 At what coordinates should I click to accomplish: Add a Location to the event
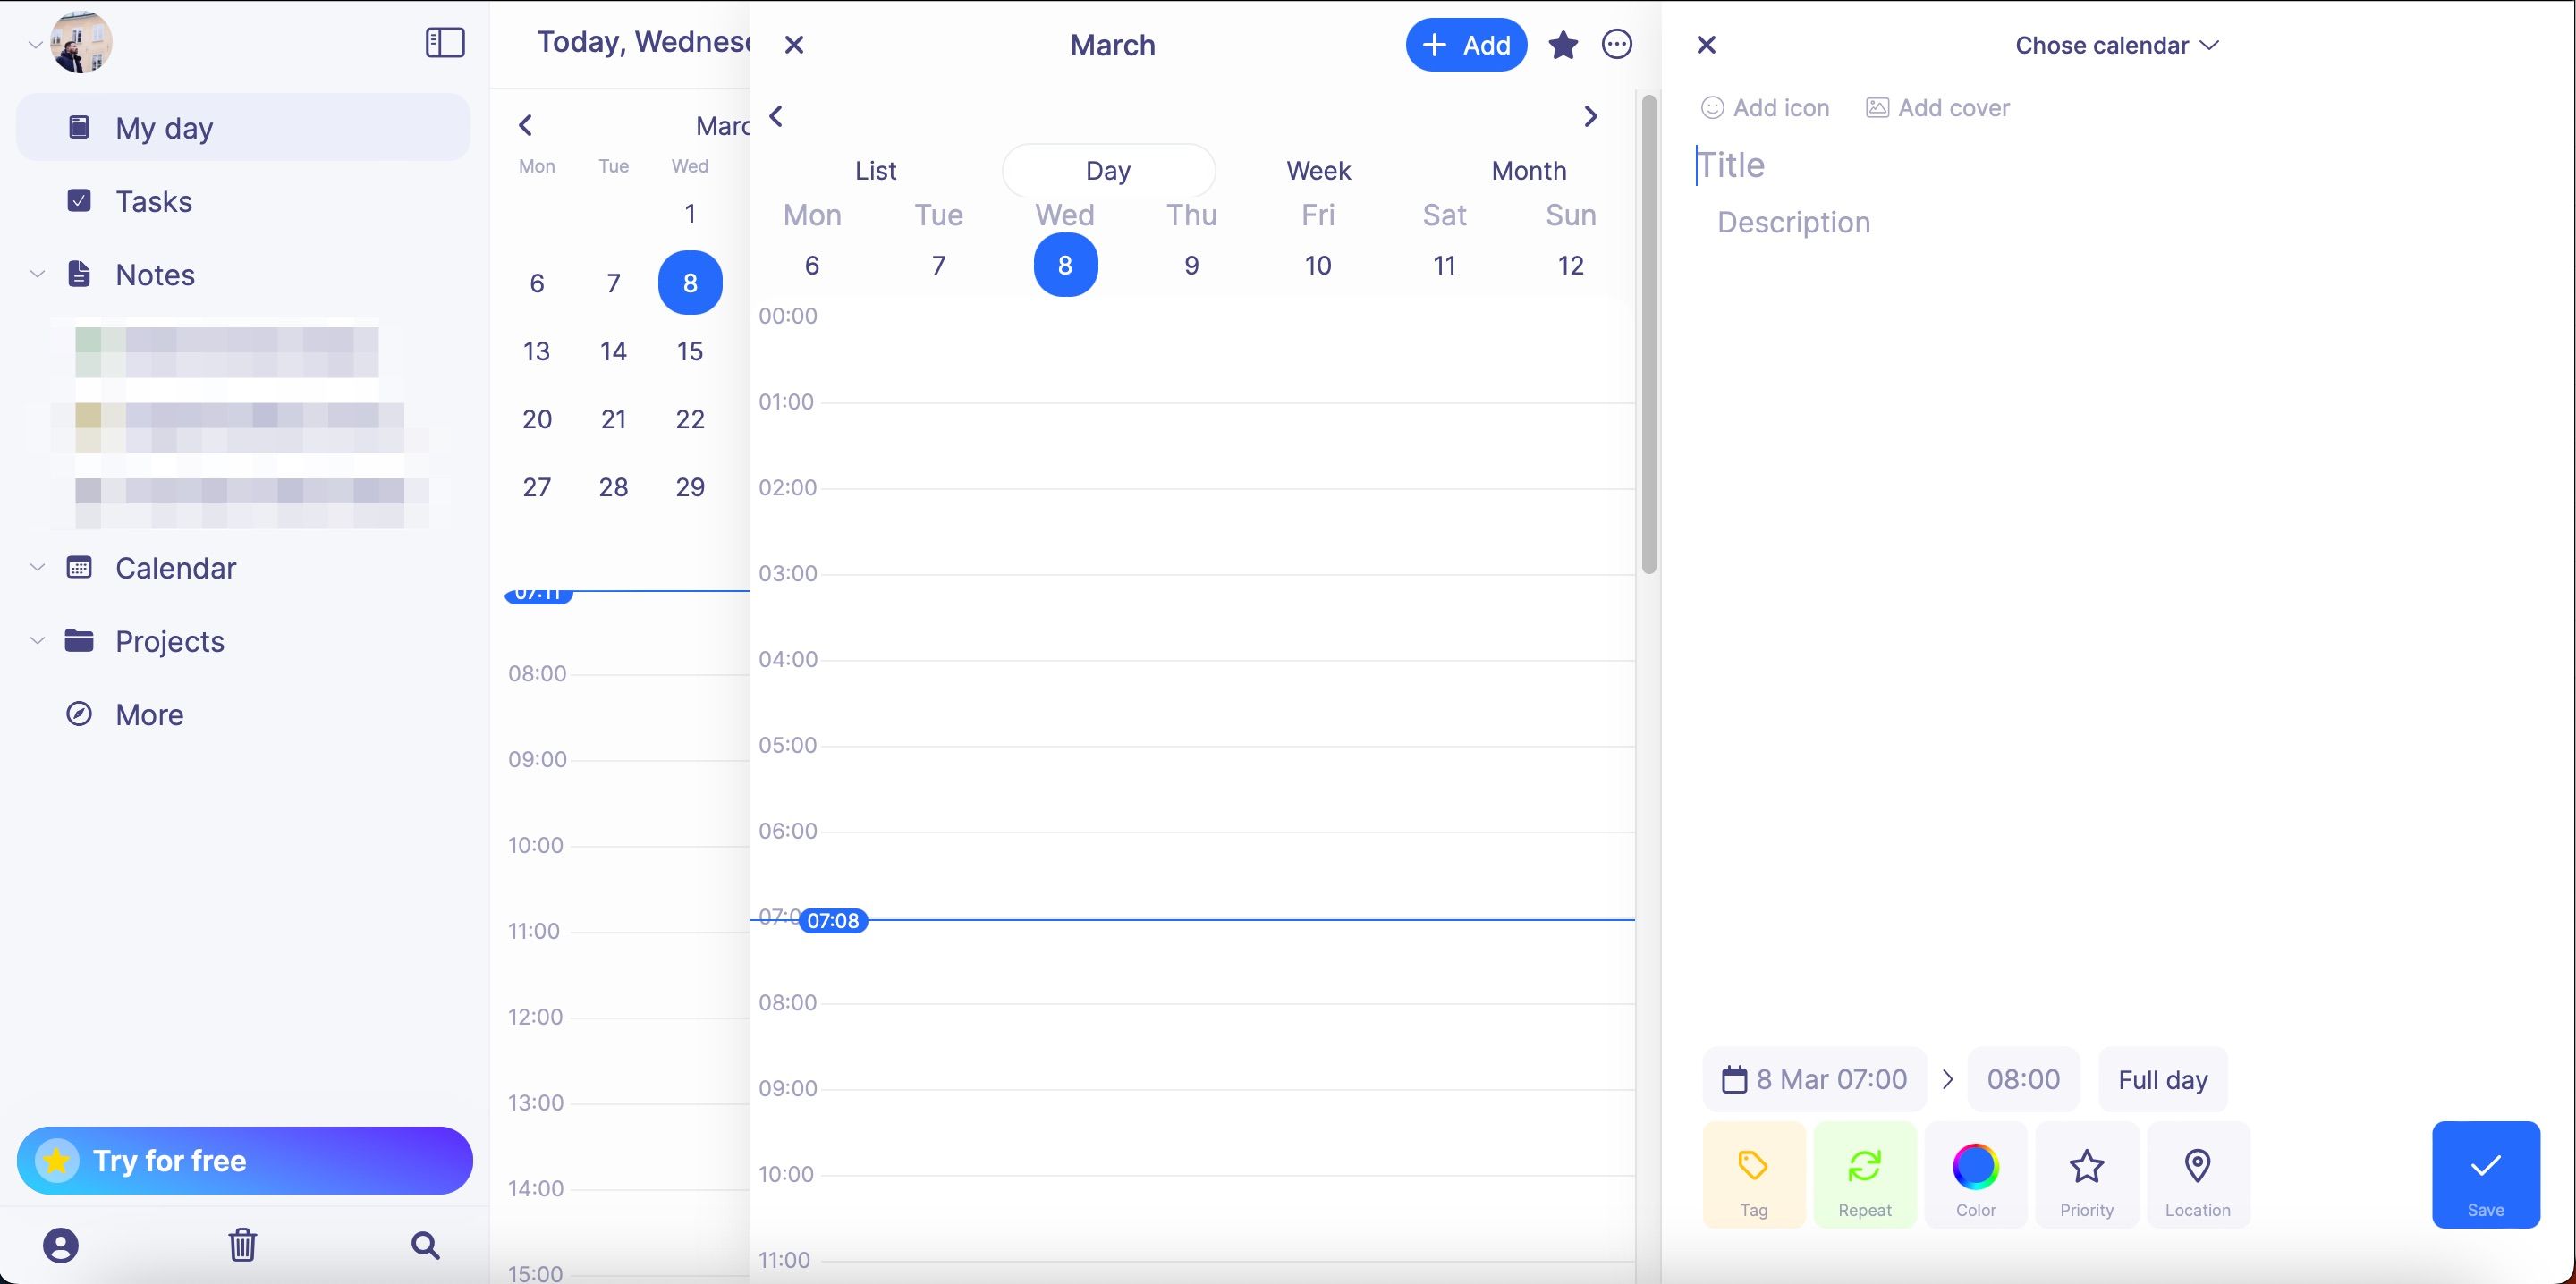pyautogui.click(x=2197, y=1175)
